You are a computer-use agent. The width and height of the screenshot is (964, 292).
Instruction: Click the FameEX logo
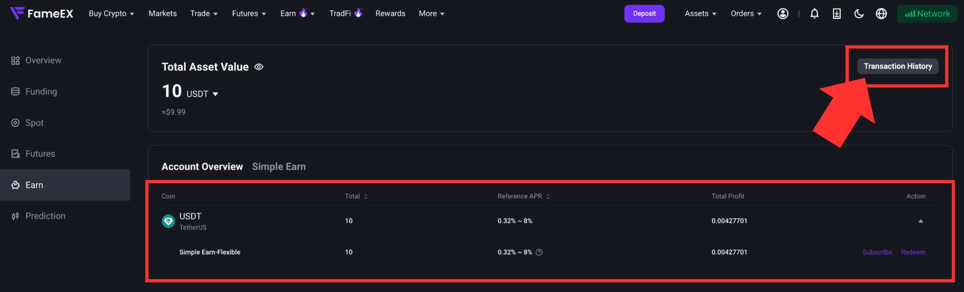[41, 14]
